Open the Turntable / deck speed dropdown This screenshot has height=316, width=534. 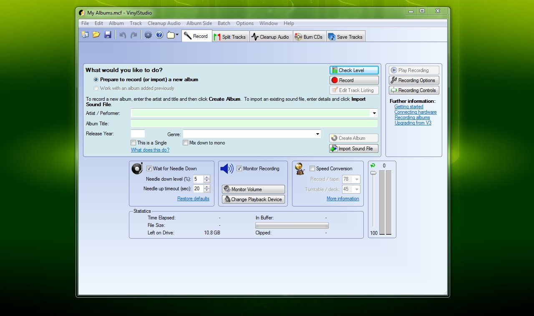click(x=356, y=189)
